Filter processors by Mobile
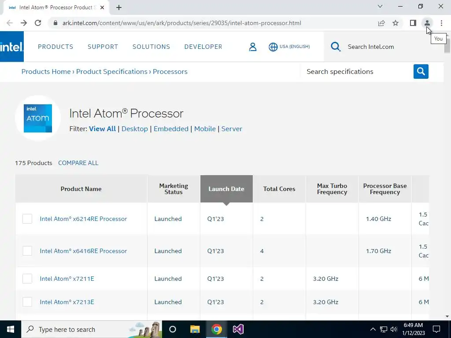 pos(205,129)
